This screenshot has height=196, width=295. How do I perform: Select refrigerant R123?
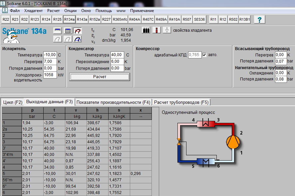click(x=35, y=19)
